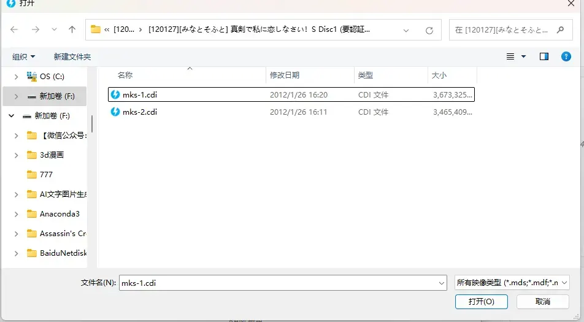Refresh the current folder
584x322 pixels.
429,30
